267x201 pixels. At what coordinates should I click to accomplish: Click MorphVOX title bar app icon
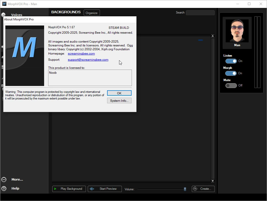(4, 4)
